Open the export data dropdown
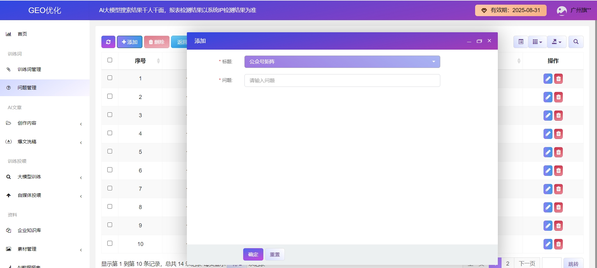This screenshot has height=268, width=597. point(556,42)
